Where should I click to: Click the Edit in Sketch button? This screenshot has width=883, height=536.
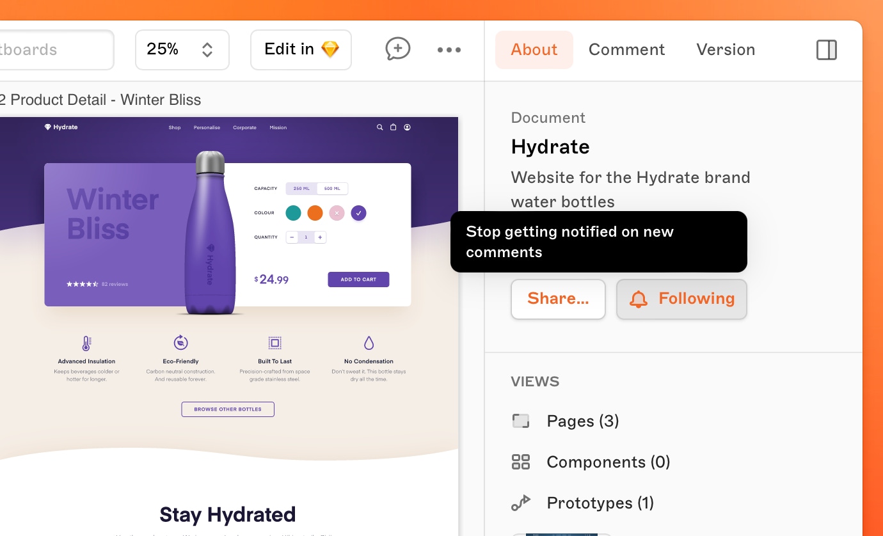coord(301,50)
